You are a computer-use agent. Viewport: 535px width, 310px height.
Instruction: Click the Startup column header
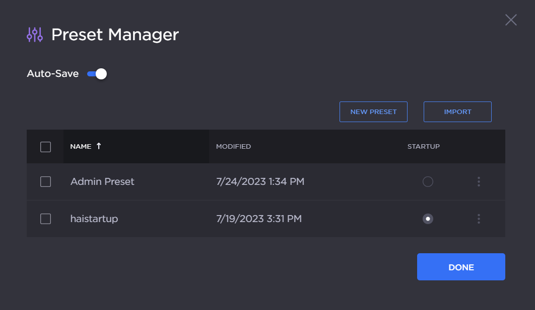[423, 147]
